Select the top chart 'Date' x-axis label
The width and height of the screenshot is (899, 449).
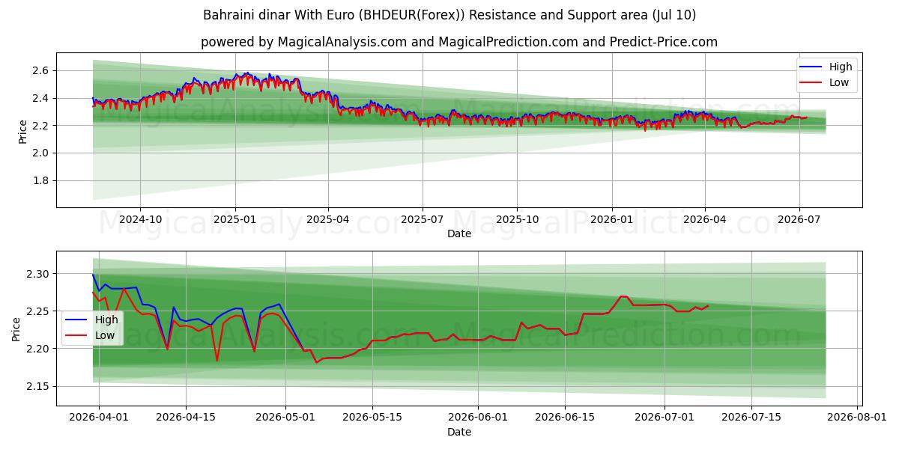(x=459, y=233)
